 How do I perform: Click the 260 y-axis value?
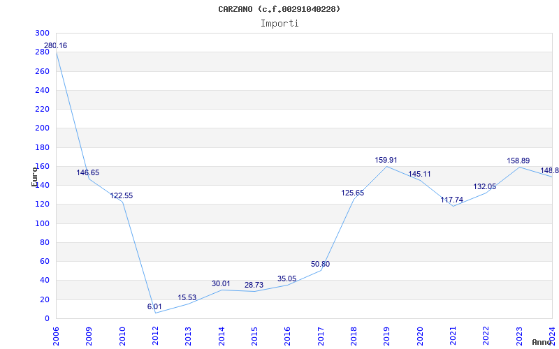(x=42, y=71)
